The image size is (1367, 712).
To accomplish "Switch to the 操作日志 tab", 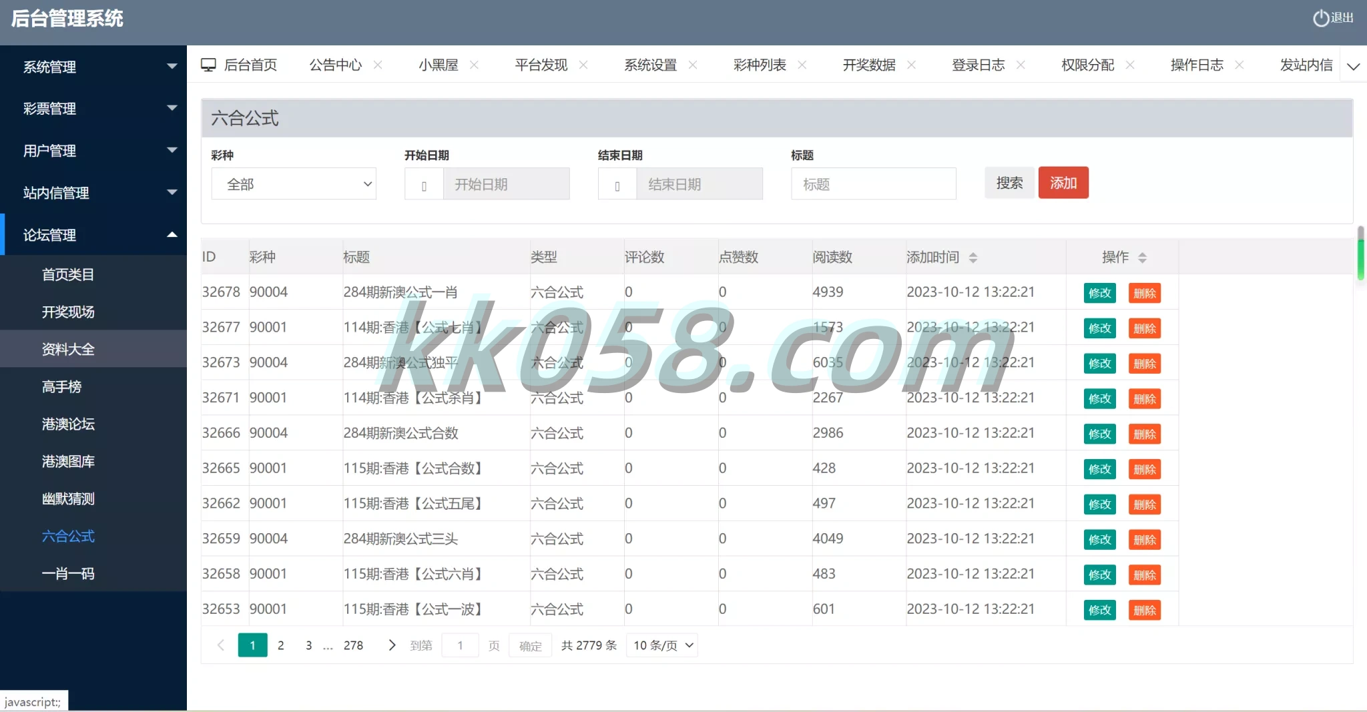I will click(x=1197, y=65).
